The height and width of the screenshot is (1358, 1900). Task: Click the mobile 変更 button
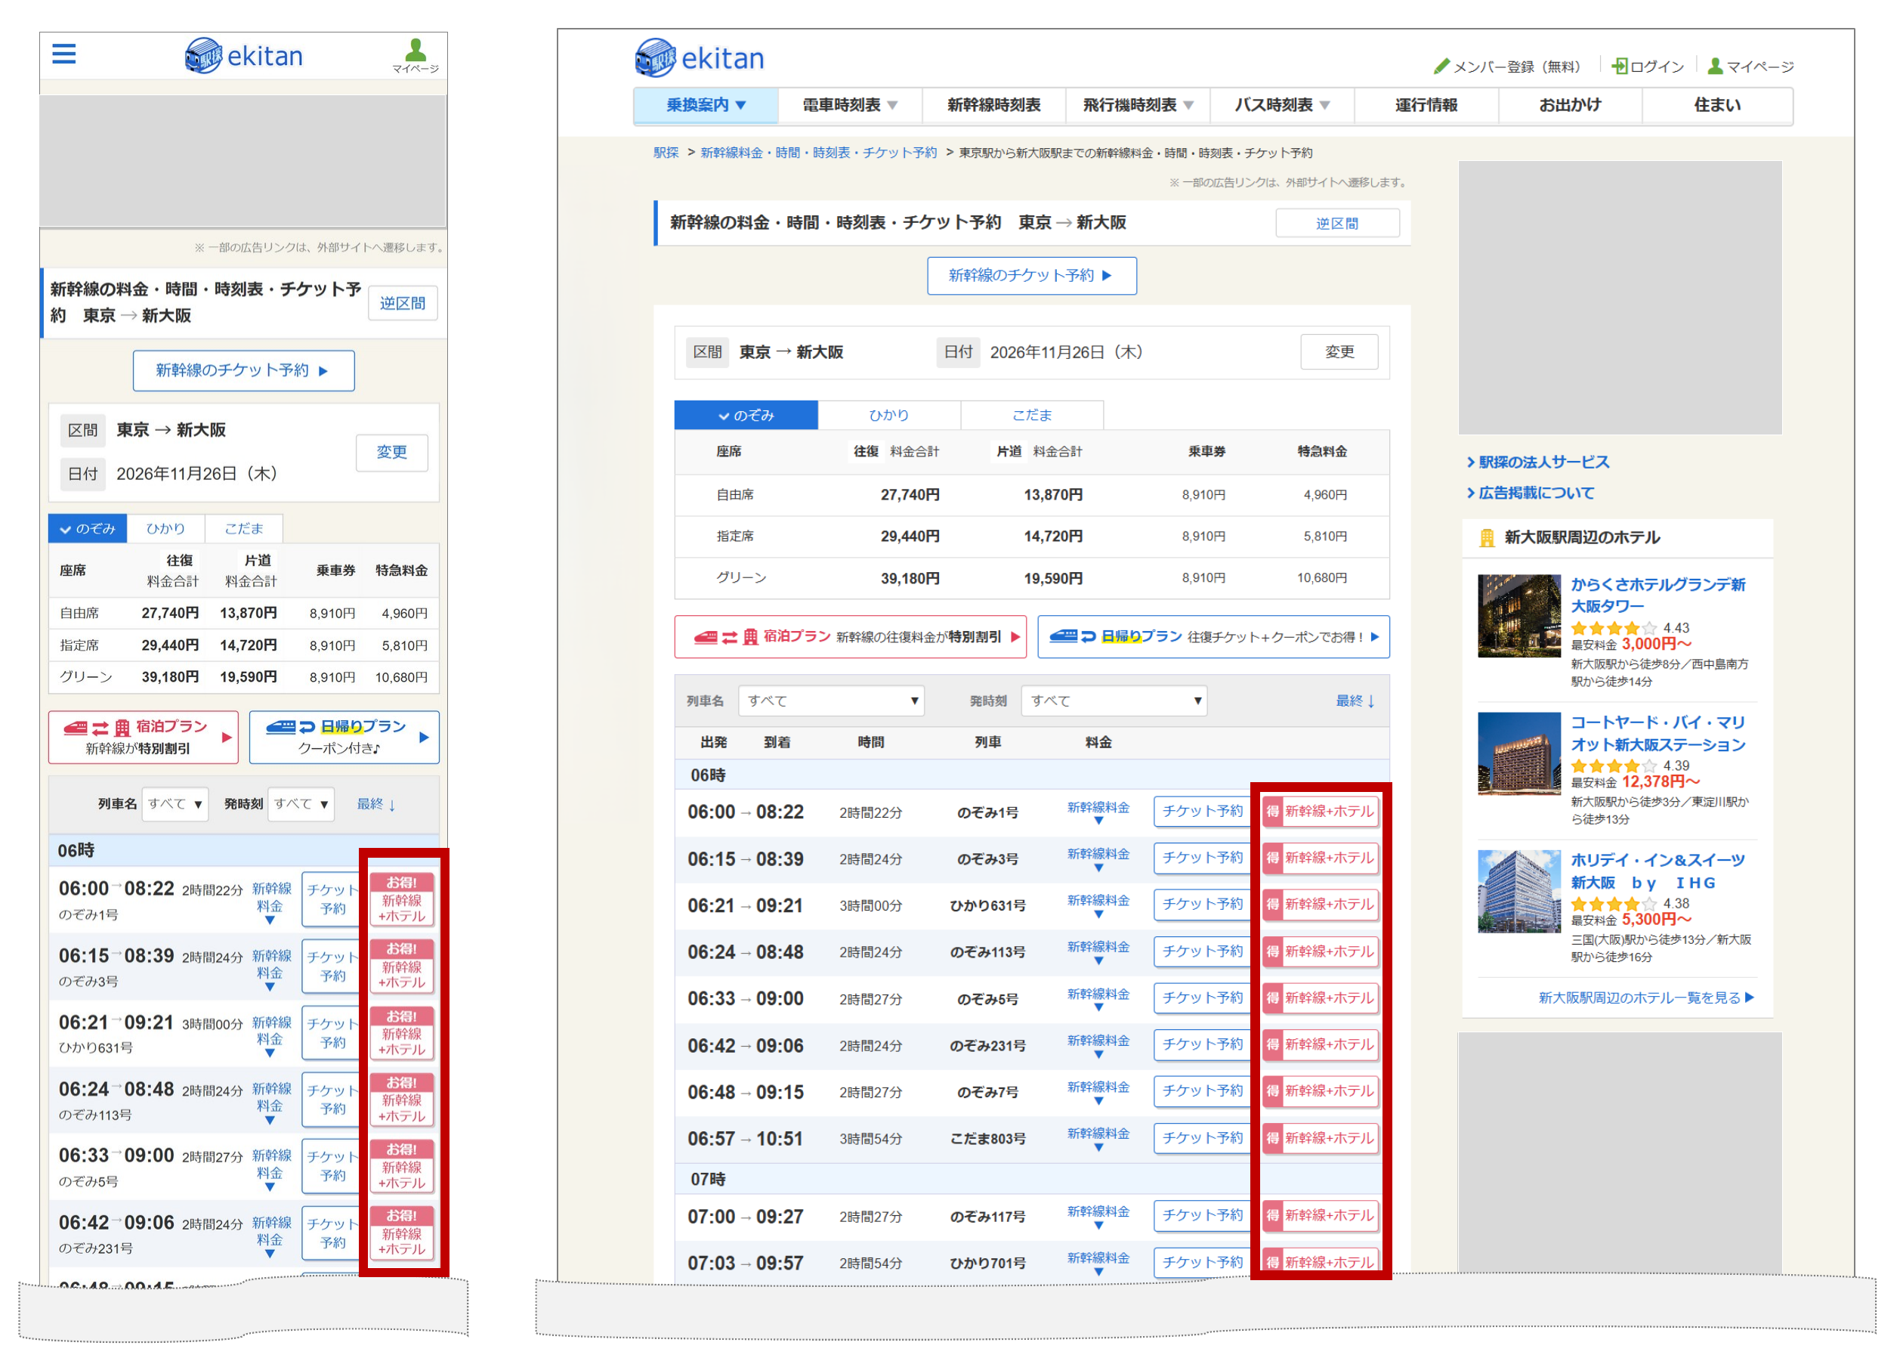[392, 453]
